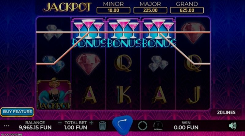245x136 pixels.
Task: Increase total bet with plus button
Action: 91,123
